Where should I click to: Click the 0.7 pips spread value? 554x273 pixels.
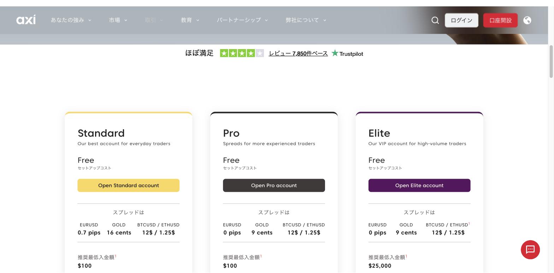pos(89,233)
